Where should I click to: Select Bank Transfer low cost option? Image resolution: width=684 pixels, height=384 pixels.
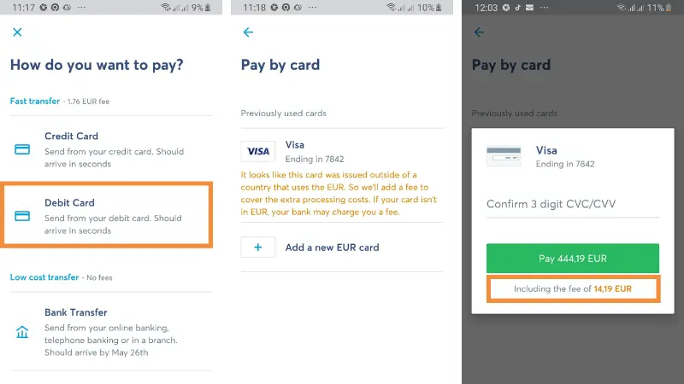click(111, 331)
